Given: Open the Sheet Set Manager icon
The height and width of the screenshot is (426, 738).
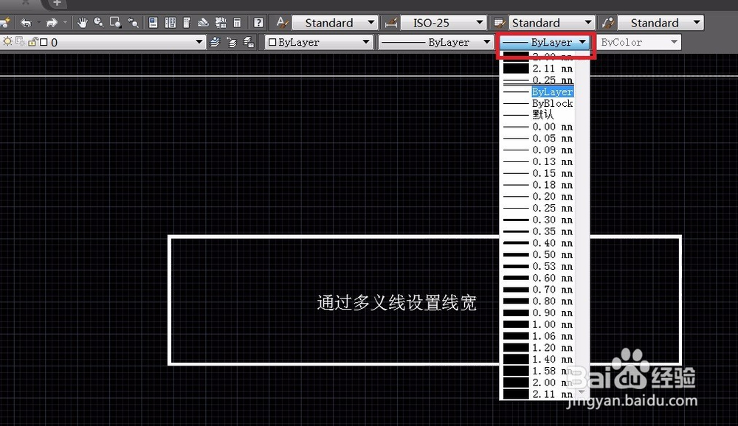Looking at the screenshot, I should click(204, 22).
